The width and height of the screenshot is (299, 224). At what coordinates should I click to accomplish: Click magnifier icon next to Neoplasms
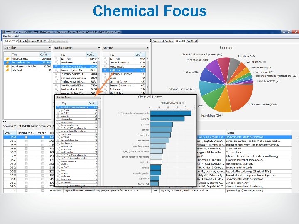[56, 63]
